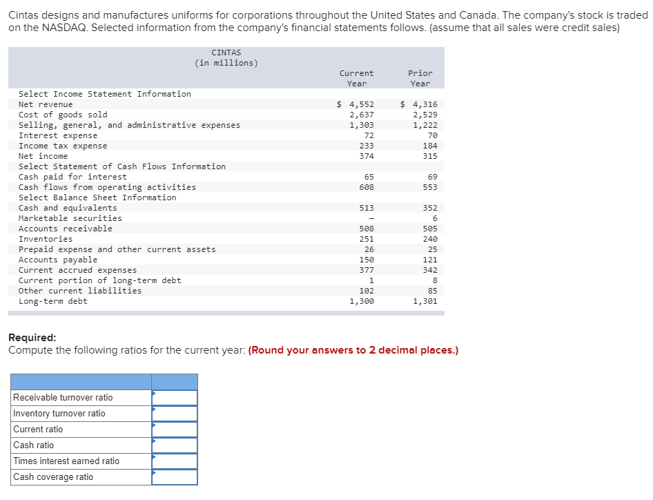Click the 'Cash paid for interest' label
653x500 pixels.
pyautogui.click(x=72, y=177)
